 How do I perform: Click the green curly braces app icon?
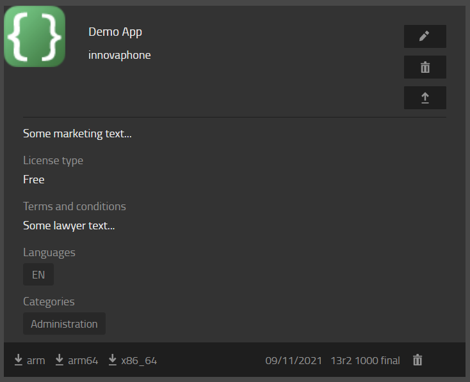[x=35, y=37]
